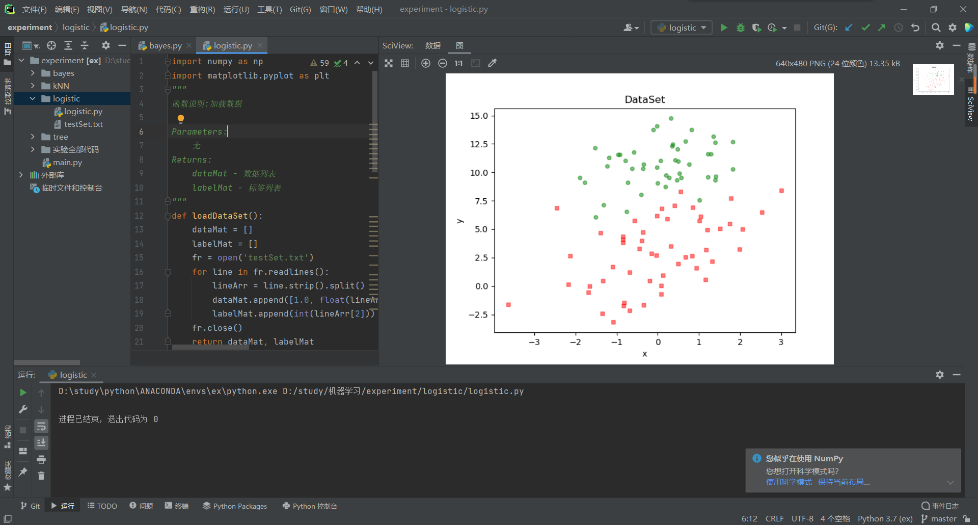The height and width of the screenshot is (525, 978).
Task: Expand the kNN folder
Action: pos(33,86)
